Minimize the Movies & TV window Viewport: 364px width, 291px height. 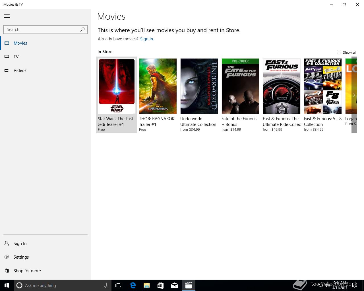click(x=331, y=5)
